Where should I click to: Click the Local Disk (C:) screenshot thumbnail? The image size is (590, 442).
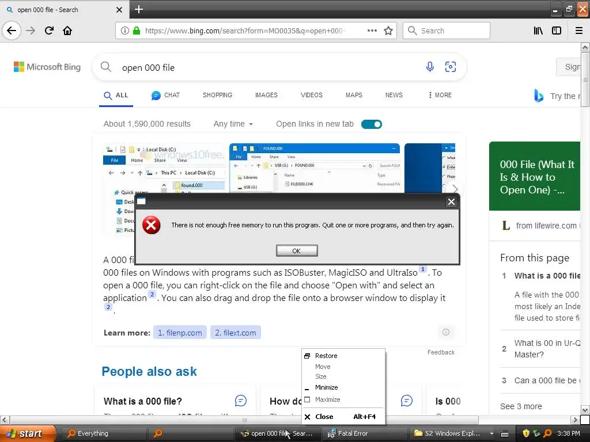point(164,168)
